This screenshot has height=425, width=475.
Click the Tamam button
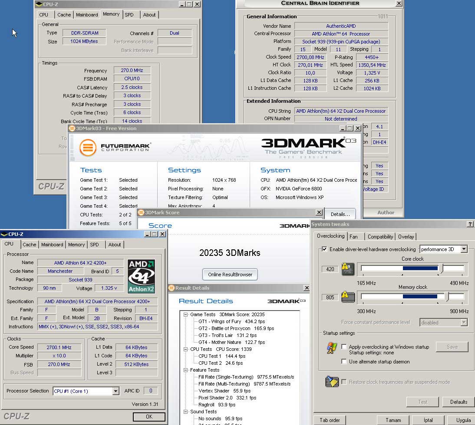(393, 420)
